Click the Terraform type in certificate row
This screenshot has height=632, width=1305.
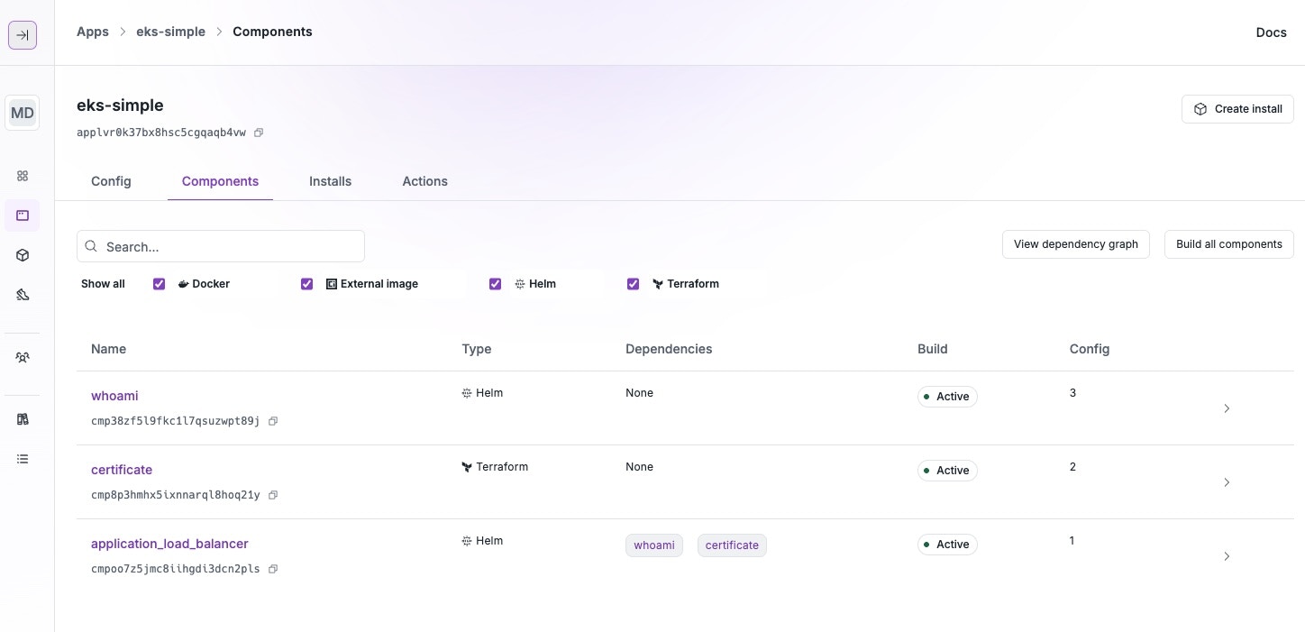495,467
